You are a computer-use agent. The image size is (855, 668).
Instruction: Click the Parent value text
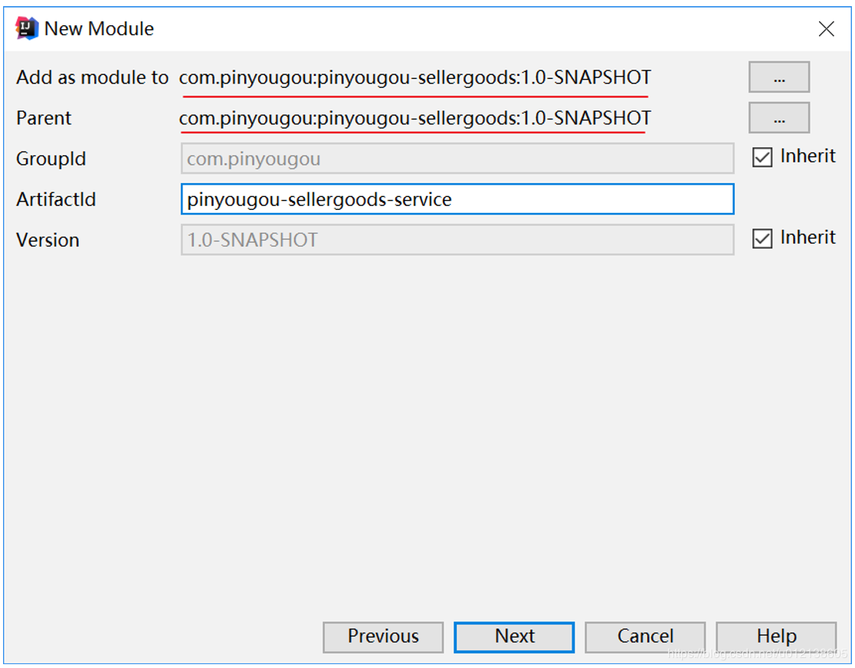(415, 118)
